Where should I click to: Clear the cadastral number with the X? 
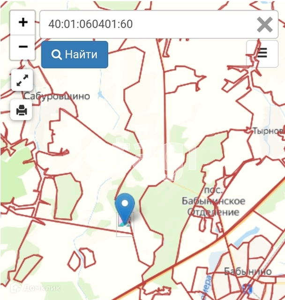tap(265, 24)
